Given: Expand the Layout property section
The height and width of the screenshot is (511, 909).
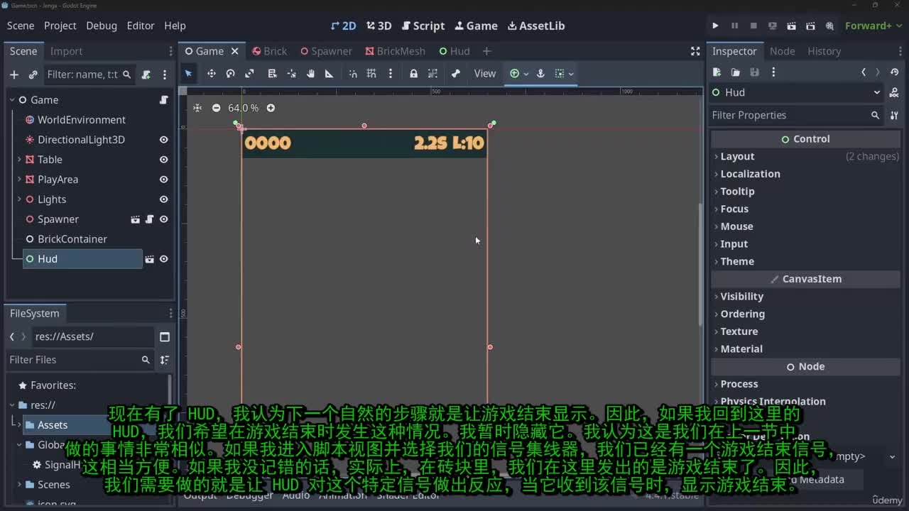Looking at the screenshot, I should click(806, 156).
